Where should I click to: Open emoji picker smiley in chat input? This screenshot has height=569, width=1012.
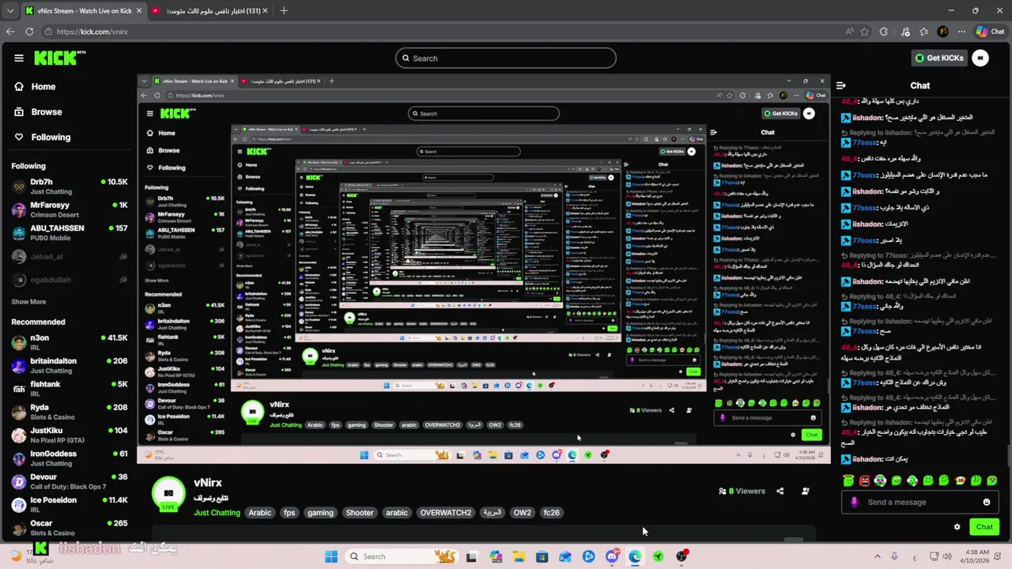point(986,502)
